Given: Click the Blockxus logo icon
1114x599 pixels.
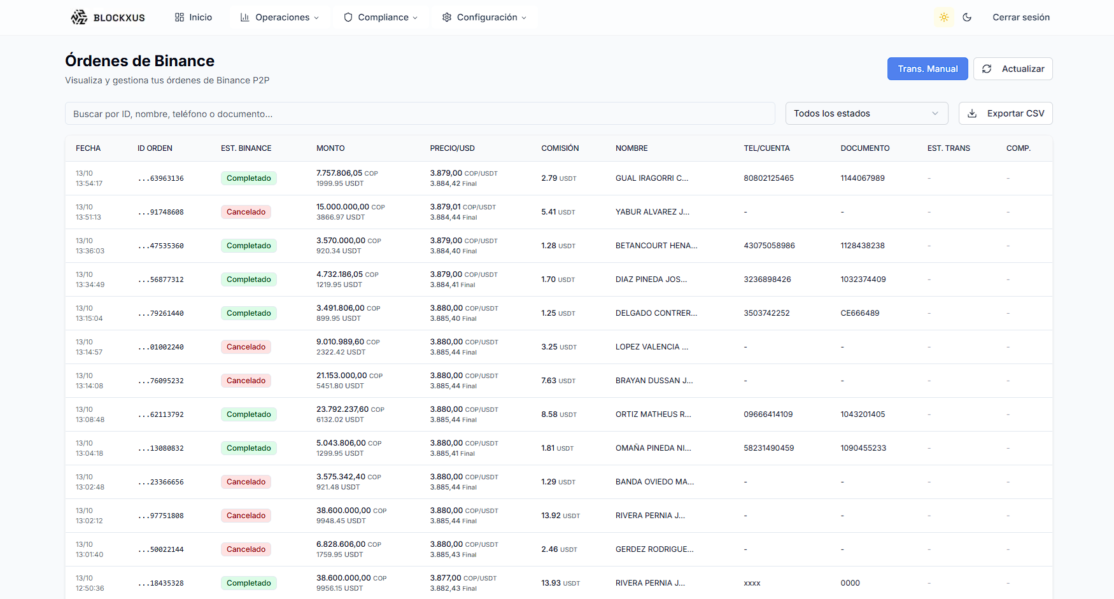Looking at the screenshot, I should [79, 17].
